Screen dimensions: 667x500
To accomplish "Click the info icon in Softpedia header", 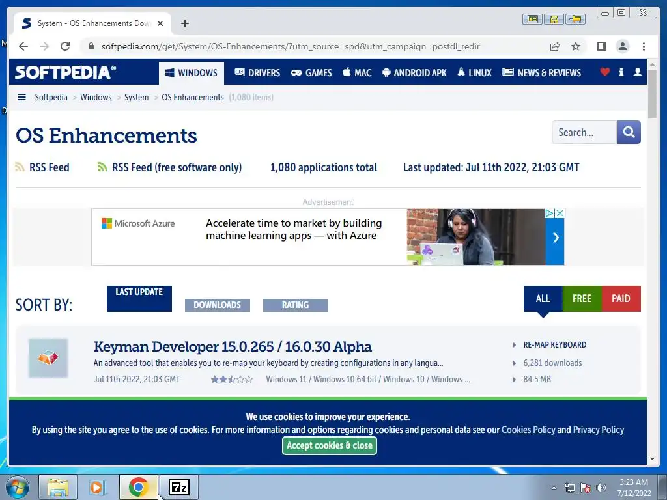I will (x=621, y=72).
